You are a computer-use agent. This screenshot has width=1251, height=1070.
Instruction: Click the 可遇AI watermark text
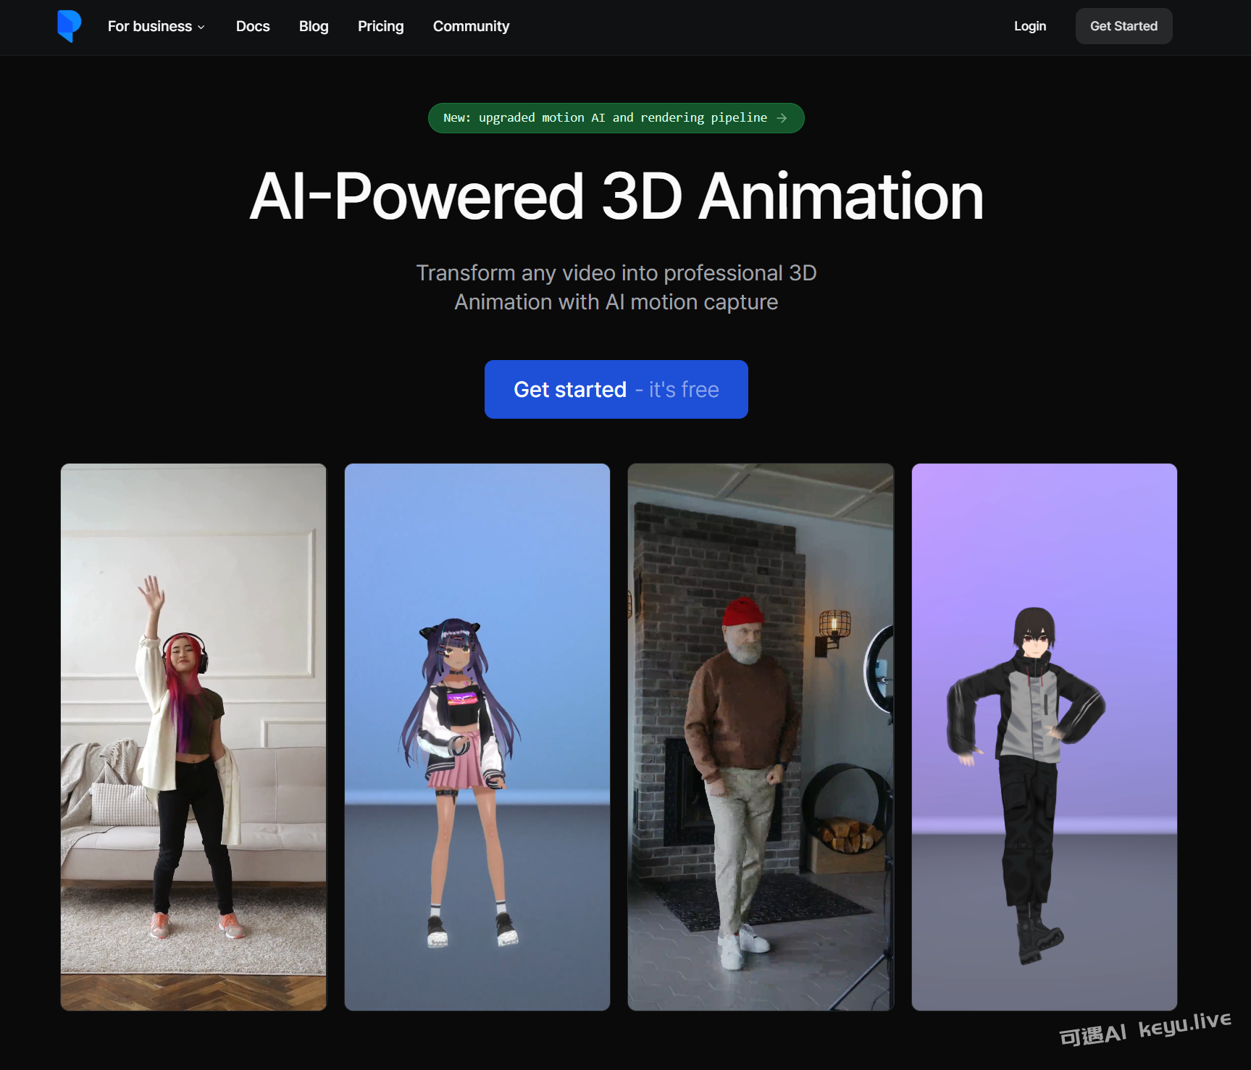pos(1092,1035)
